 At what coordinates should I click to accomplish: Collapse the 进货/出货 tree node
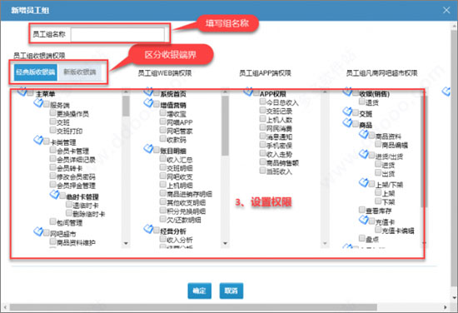(364, 154)
